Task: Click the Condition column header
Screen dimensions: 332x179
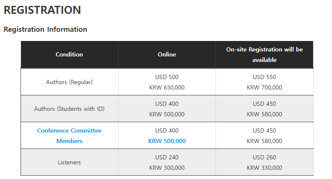Action: [69, 54]
